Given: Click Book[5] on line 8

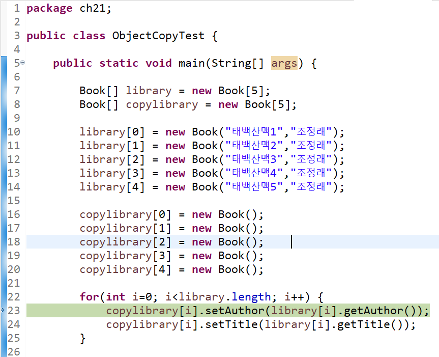Looking at the screenshot, I should [x=267, y=104].
